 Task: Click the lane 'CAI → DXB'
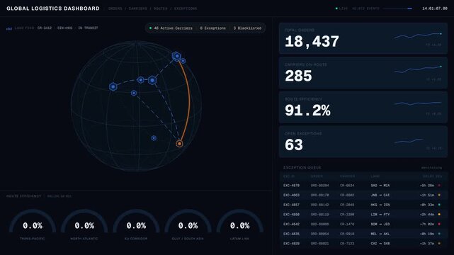(x=380, y=244)
